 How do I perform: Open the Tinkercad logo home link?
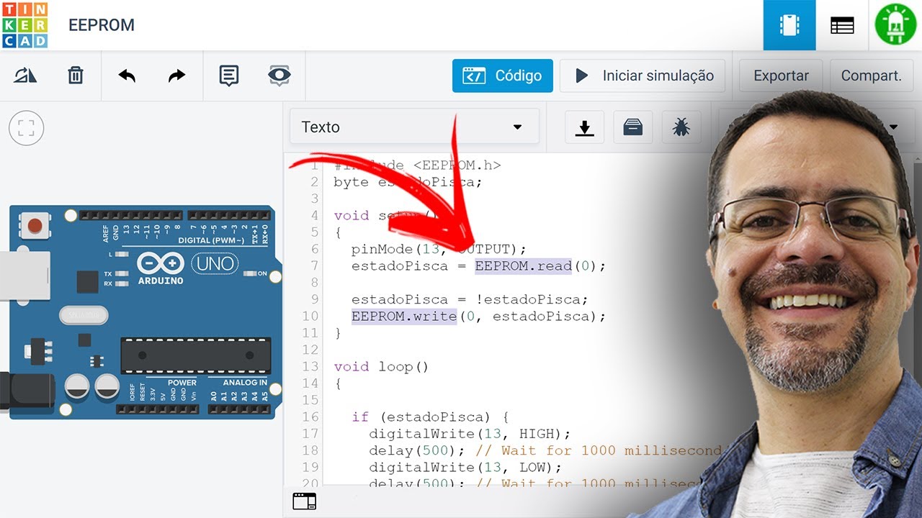(x=25, y=24)
